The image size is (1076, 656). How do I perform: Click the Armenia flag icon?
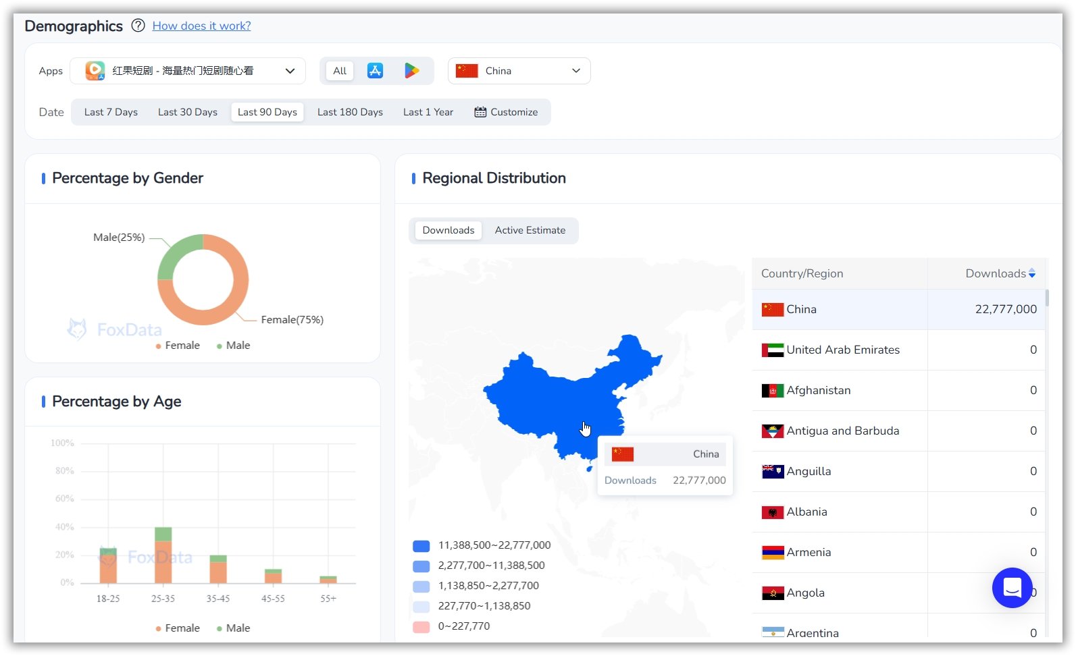(x=773, y=553)
